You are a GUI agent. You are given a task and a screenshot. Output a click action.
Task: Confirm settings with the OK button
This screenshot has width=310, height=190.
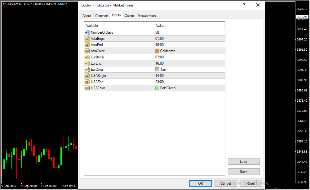coord(201,184)
